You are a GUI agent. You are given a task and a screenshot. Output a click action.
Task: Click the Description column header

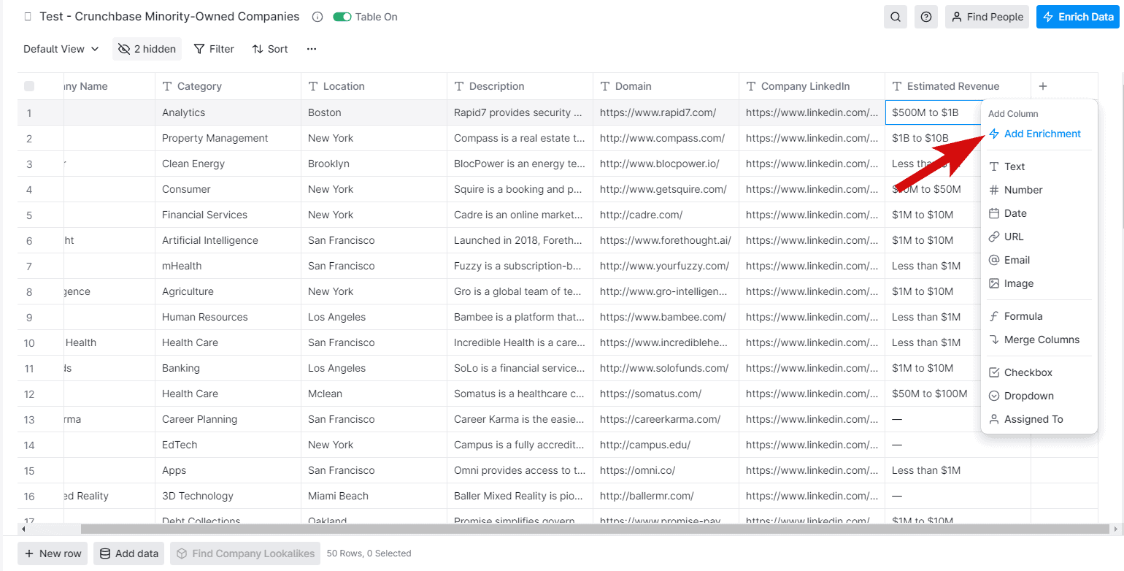(x=520, y=86)
